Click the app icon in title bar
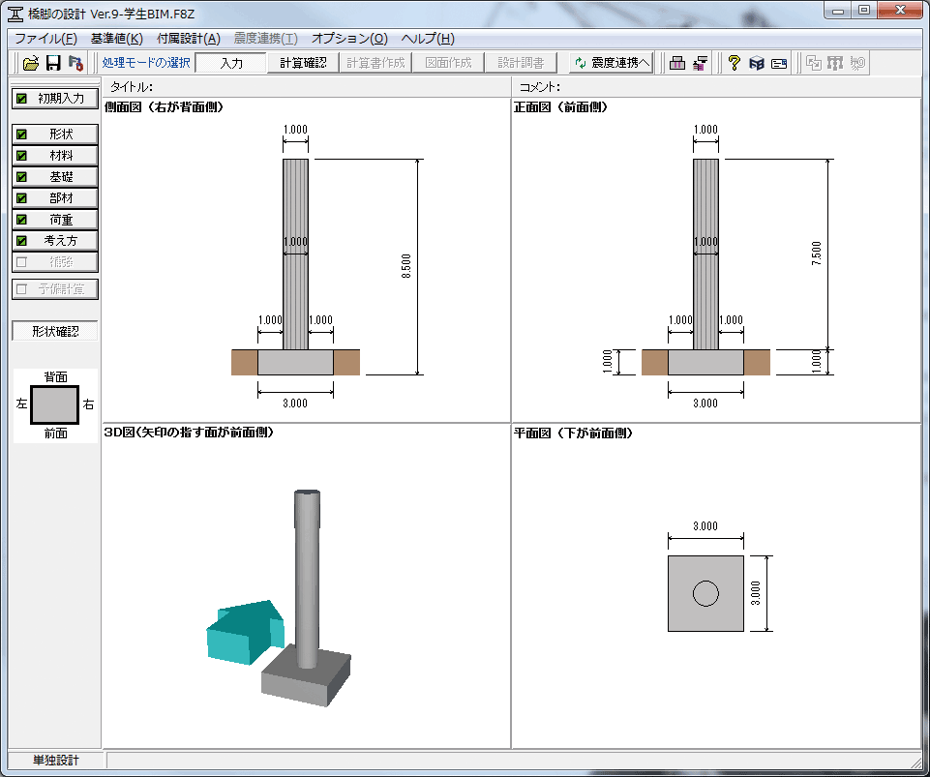Screen dimensions: 930x777 pos(15,14)
